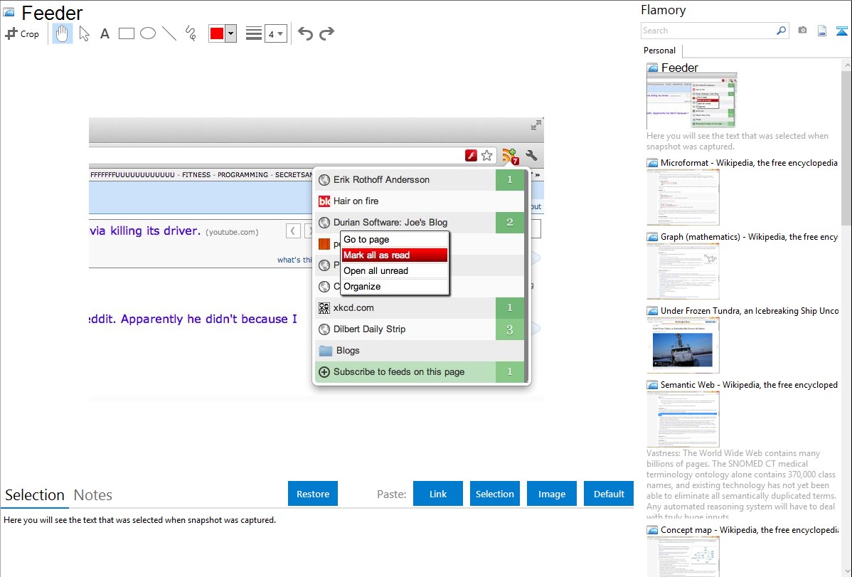The width and height of the screenshot is (852, 577).
Task: Select the straight line tool
Action: click(x=169, y=33)
